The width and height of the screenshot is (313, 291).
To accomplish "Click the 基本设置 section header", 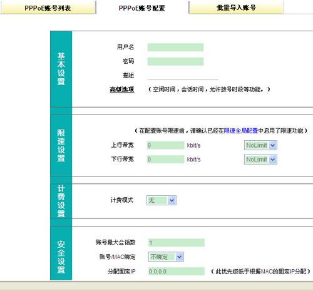I will pyautogui.click(x=61, y=69).
